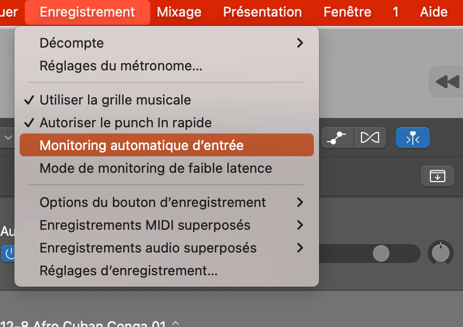Click the download-tray icon button

437,176
